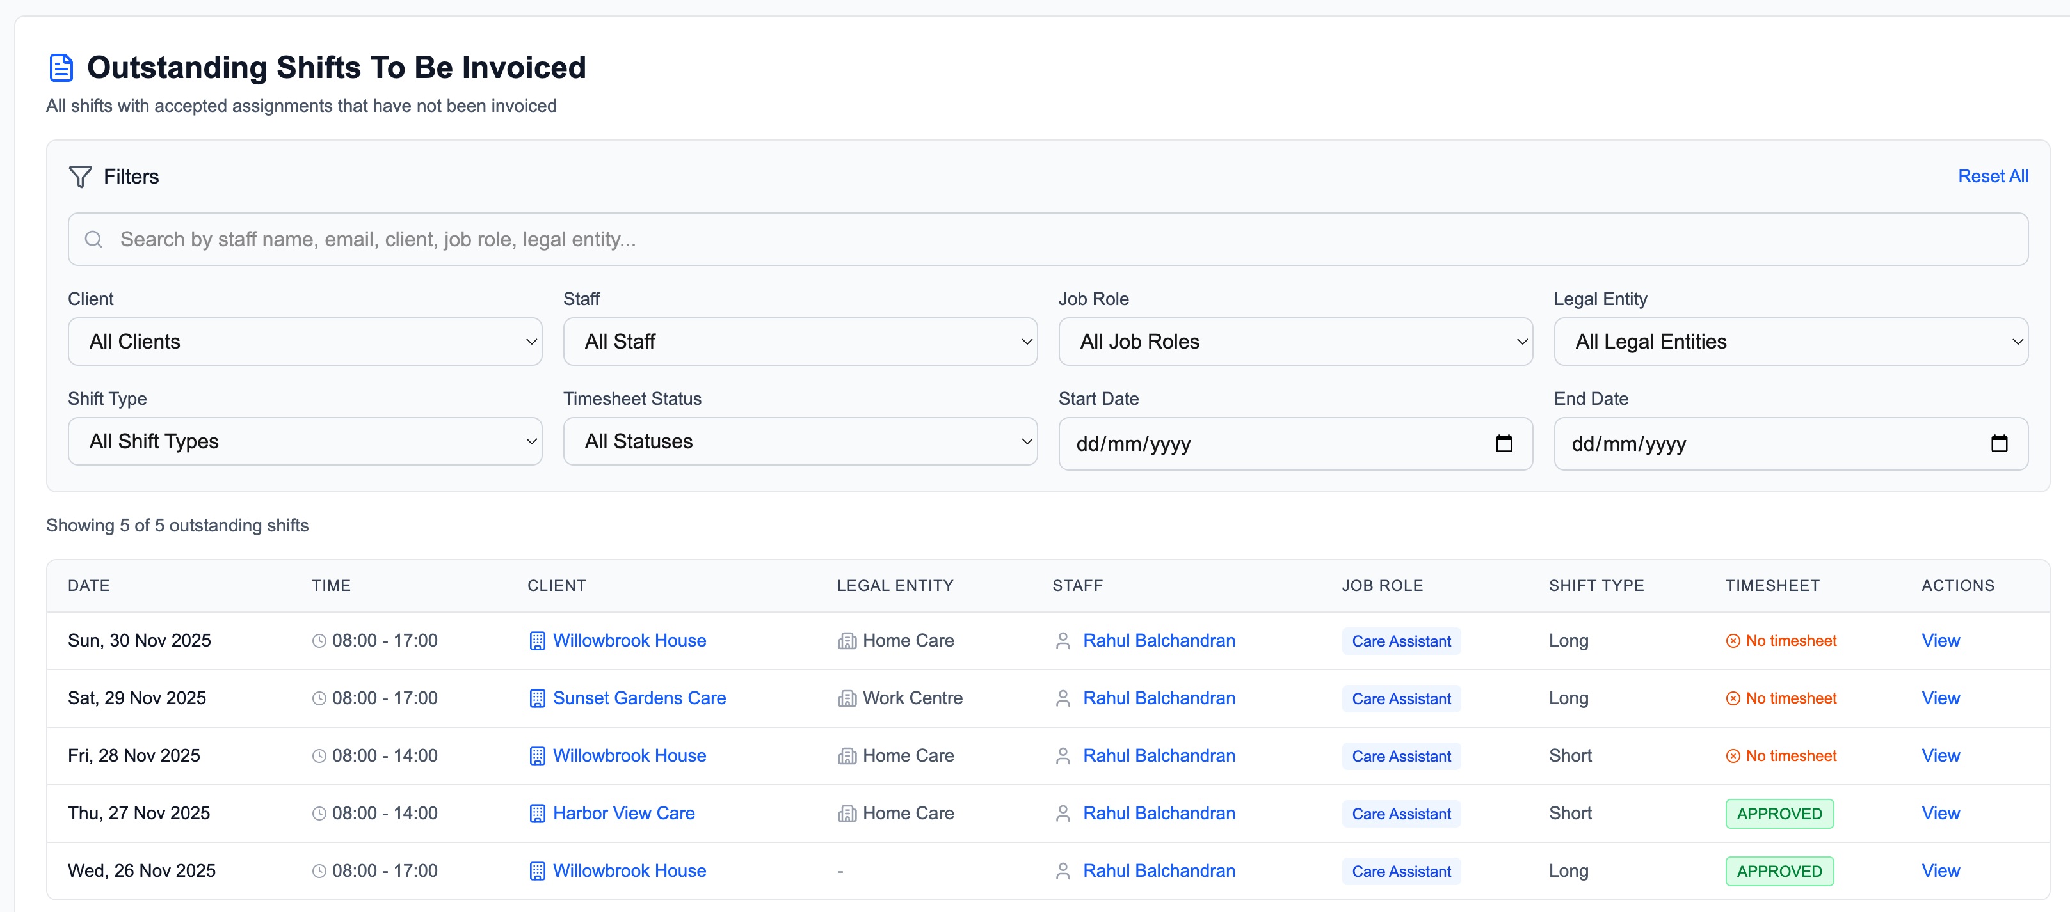This screenshot has width=2070, height=912.
Task: Open the Start Date calendar picker icon
Action: pos(1504,444)
